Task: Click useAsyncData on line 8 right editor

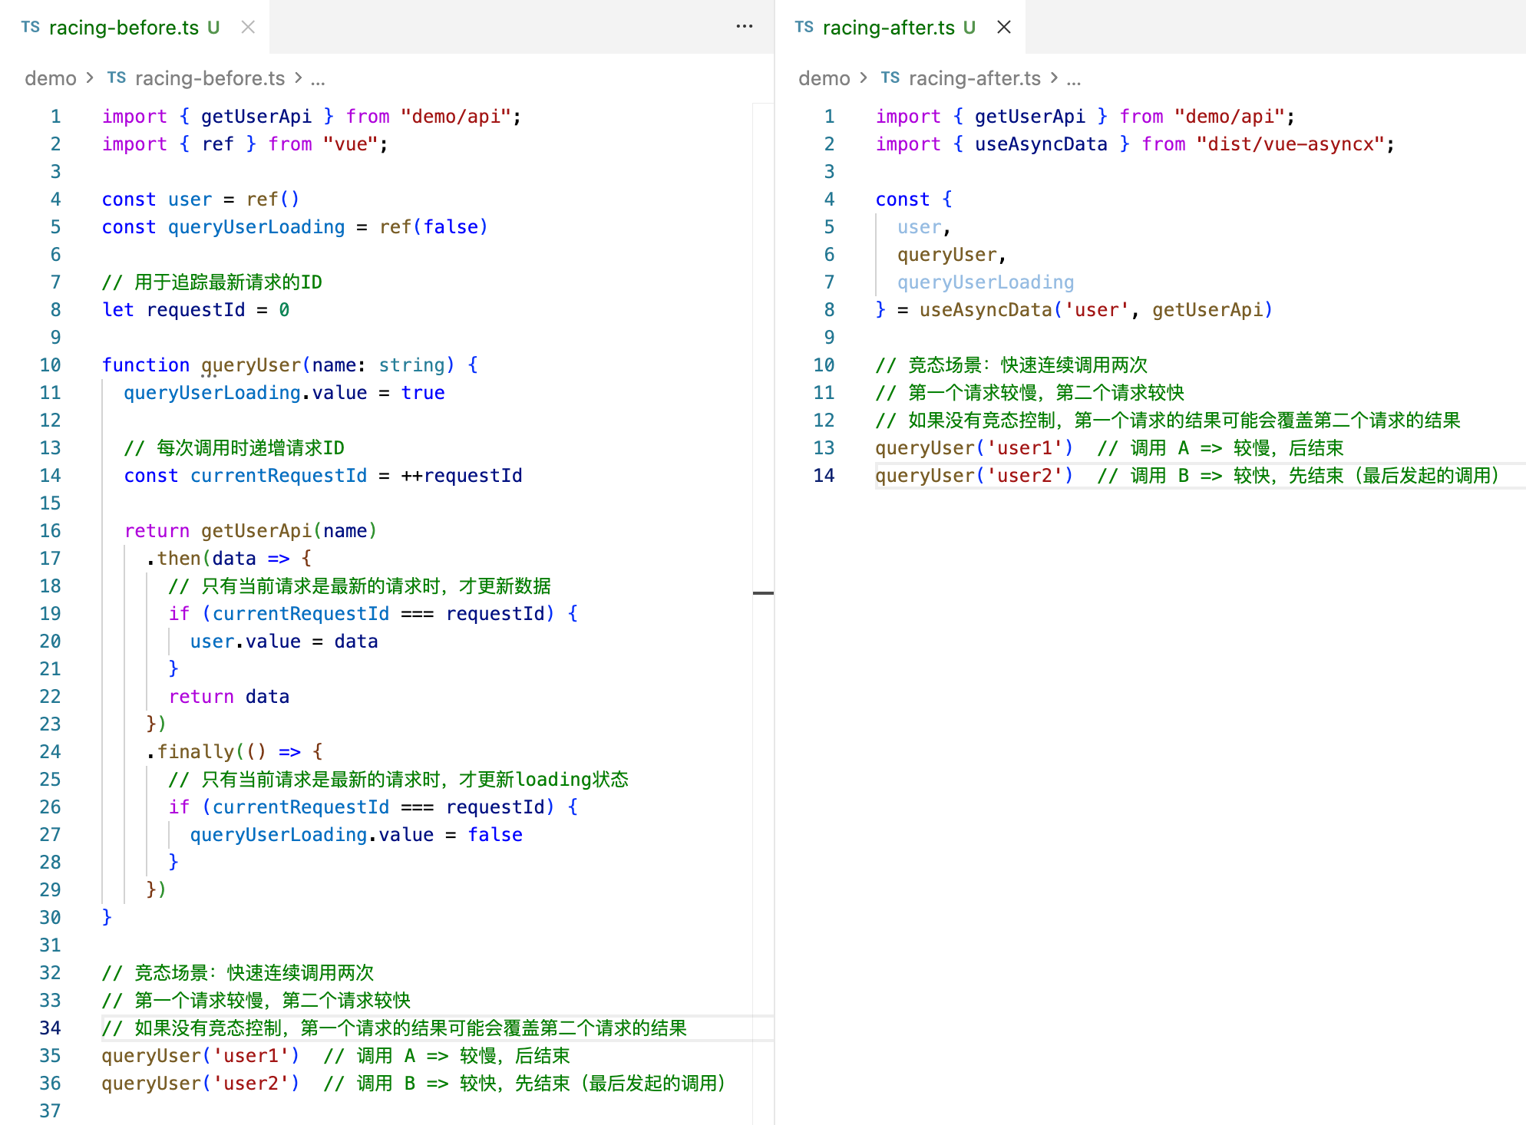Action: tap(985, 310)
